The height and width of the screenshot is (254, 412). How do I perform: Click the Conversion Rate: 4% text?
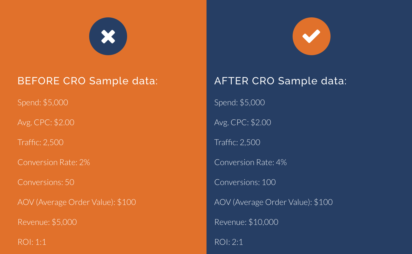251,162
